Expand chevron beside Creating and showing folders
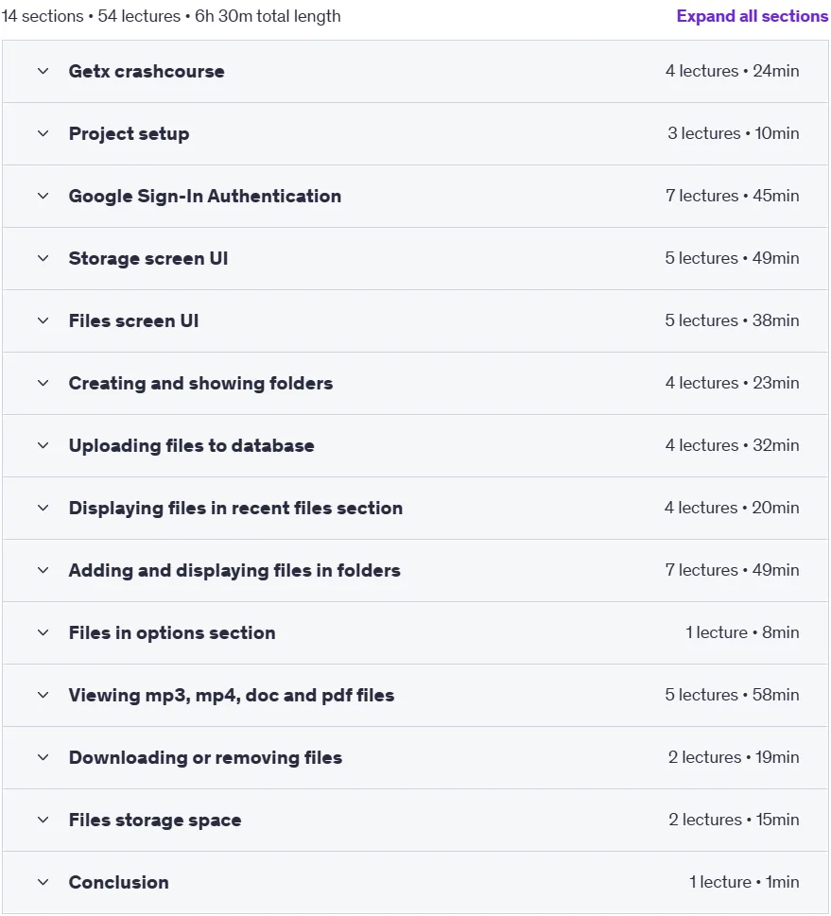 (x=43, y=383)
